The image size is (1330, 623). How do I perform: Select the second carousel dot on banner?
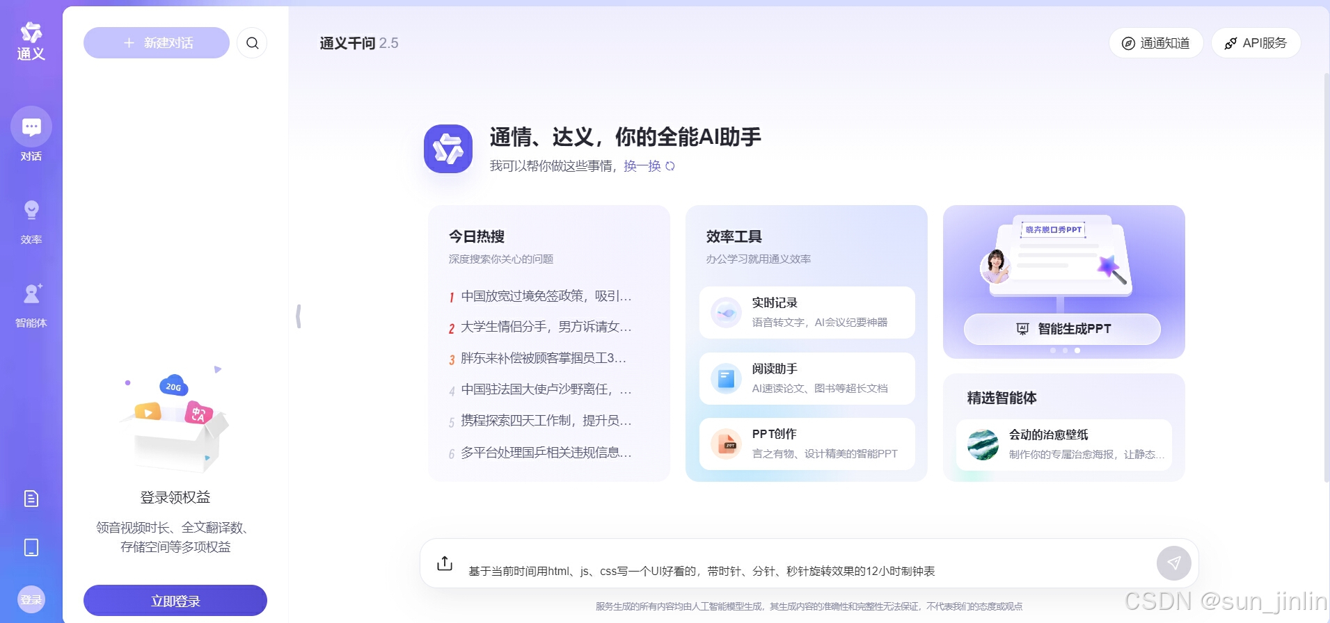(1065, 350)
